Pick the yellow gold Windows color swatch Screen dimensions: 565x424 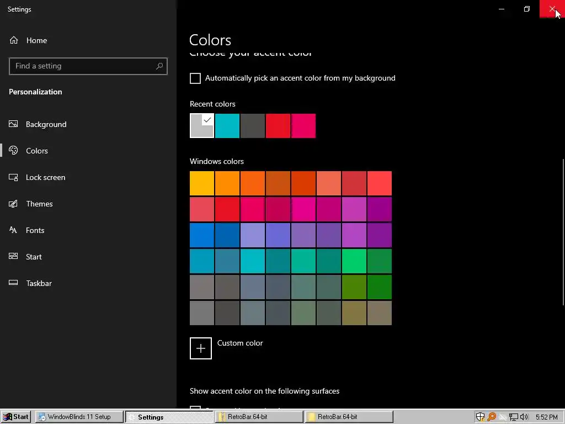pyautogui.click(x=202, y=183)
